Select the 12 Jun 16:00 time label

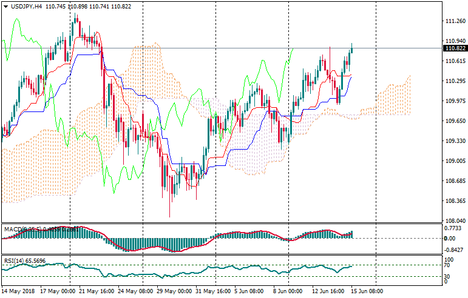[x=328, y=291]
